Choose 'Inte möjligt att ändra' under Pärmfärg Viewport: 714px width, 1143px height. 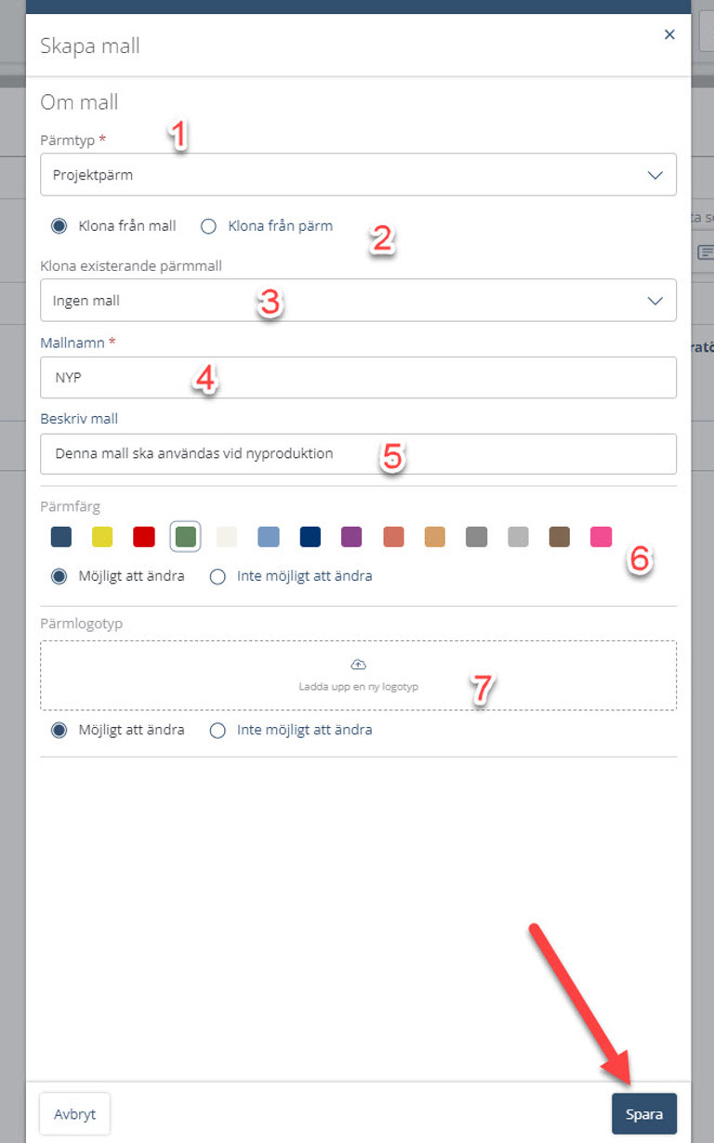pyautogui.click(x=218, y=576)
